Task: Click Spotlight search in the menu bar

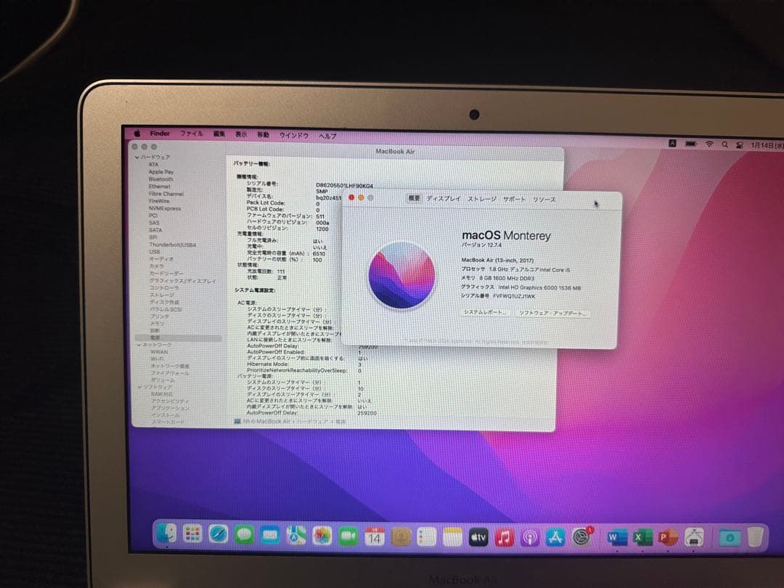Action: coord(724,144)
